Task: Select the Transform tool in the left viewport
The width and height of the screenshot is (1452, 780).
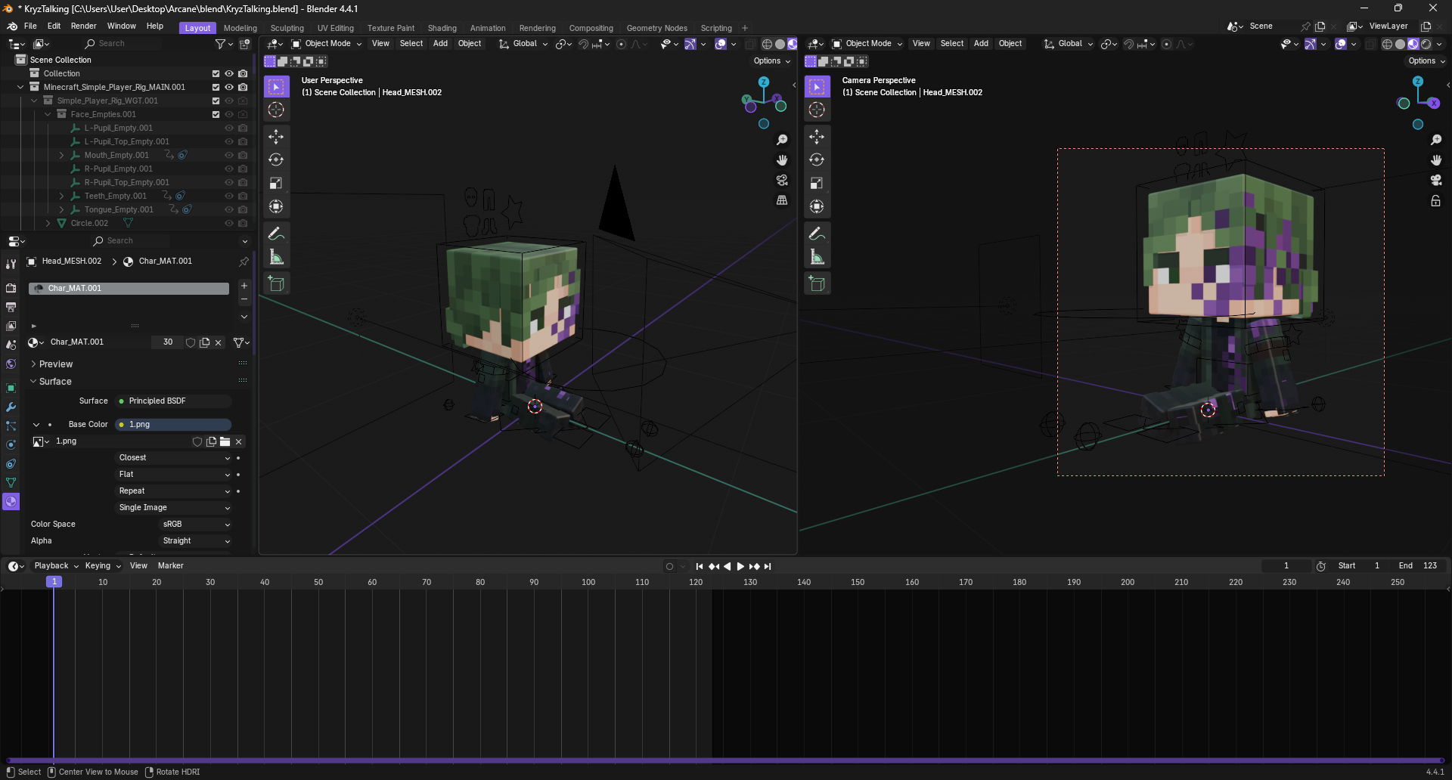Action: click(276, 206)
